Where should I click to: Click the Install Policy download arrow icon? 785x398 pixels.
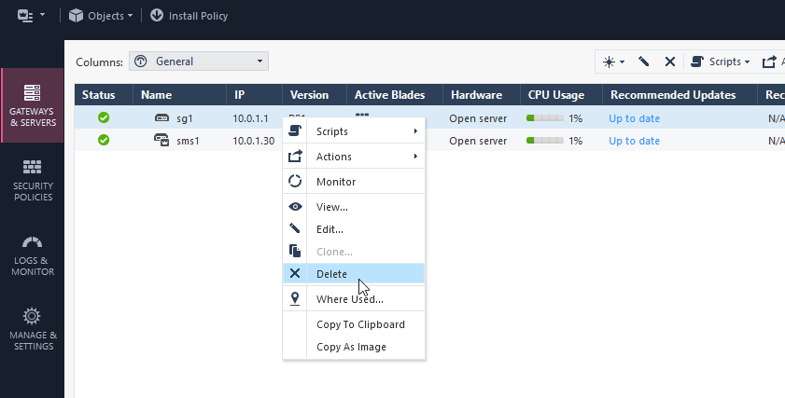pyautogui.click(x=157, y=16)
